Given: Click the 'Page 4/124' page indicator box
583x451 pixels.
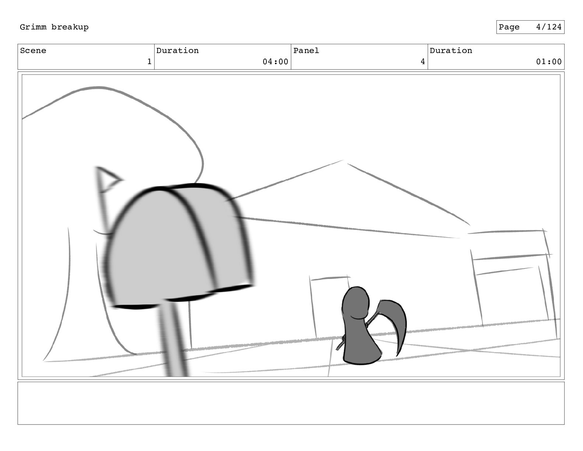Looking at the screenshot, I should tap(530, 27).
